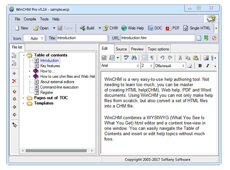Select Introduction in the tree
Screen dimensions: 230x170
pyautogui.click(x=49, y=60)
